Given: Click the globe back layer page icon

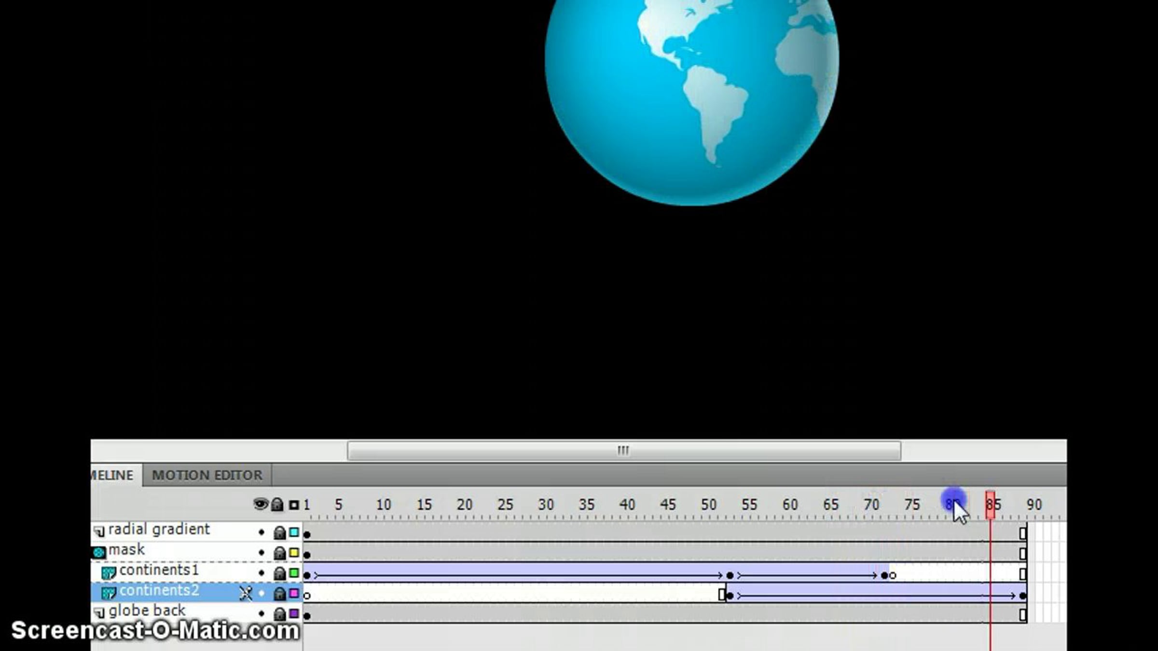Looking at the screenshot, I should (x=99, y=613).
